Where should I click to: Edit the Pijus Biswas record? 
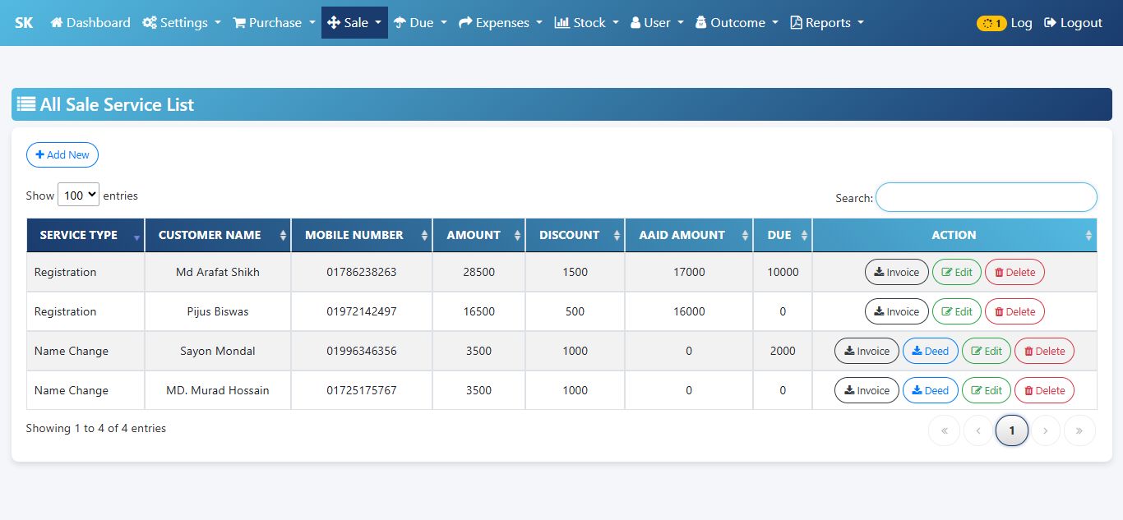[x=957, y=311]
